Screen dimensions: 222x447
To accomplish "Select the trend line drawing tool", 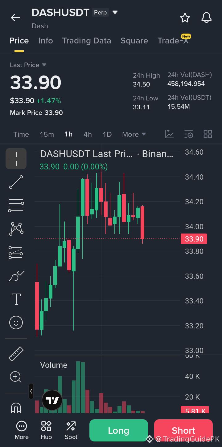I will click(16, 182).
